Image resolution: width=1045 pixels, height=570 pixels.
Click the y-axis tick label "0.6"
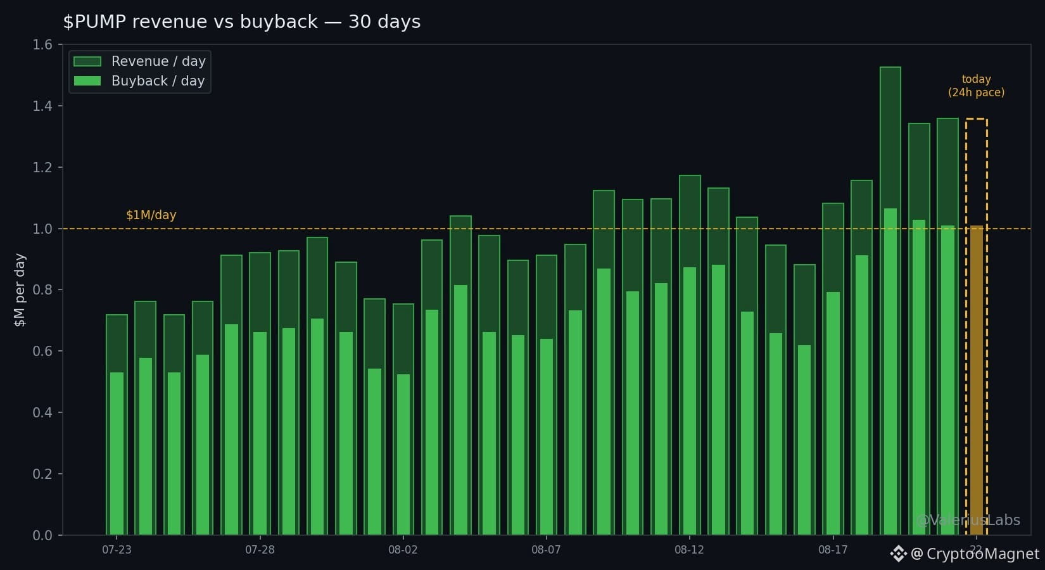click(42, 351)
